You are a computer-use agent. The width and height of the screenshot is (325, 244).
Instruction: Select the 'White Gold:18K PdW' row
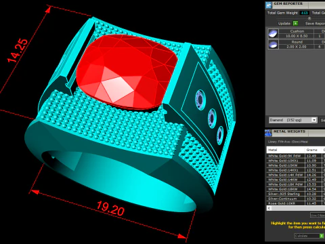click(x=296, y=184)
